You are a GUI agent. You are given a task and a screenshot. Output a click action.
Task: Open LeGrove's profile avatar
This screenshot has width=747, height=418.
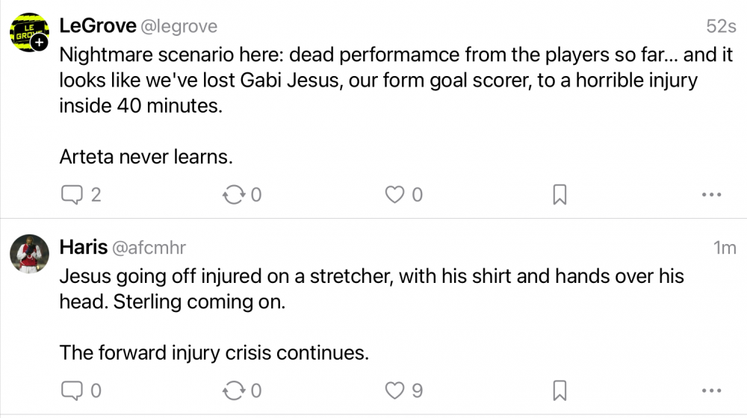coord(28,32)
